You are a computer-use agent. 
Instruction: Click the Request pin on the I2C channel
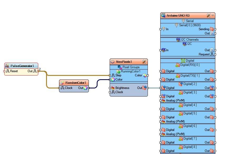[x=211, y=54]
